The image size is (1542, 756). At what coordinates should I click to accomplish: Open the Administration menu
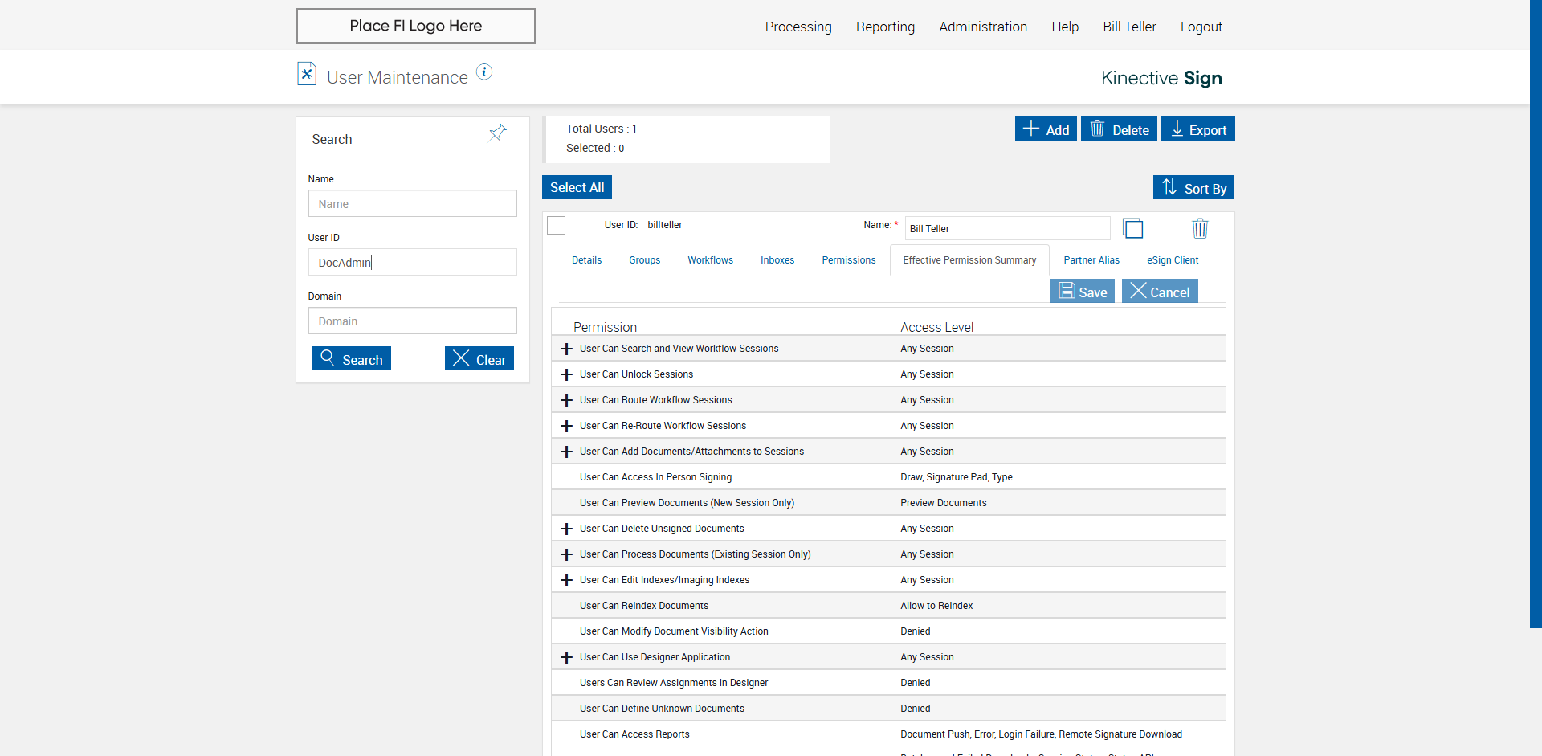pyautogui.click(x=982, y=27)
